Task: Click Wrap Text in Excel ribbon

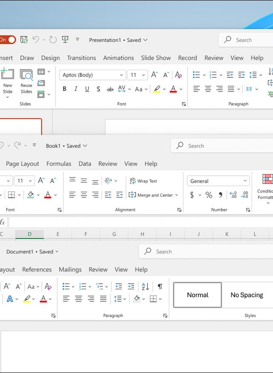Action: 143,181
